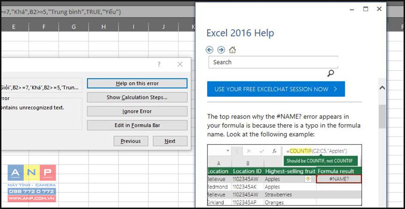Go to Next error
This screenshot has width=405, height=209.
(x=170, y=141)
